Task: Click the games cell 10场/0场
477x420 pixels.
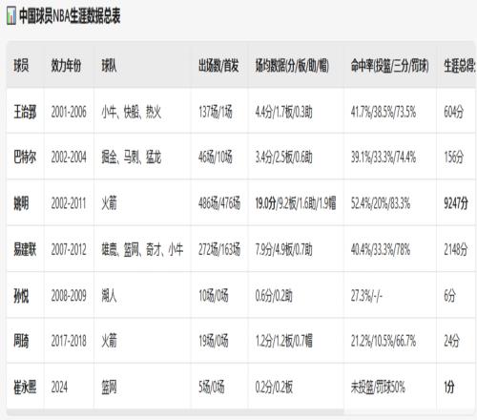Action: click(214, 296)
